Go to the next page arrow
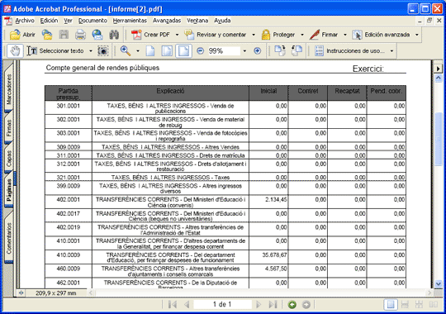The height and width of the screenshot is (314, 446). (259, 305)
